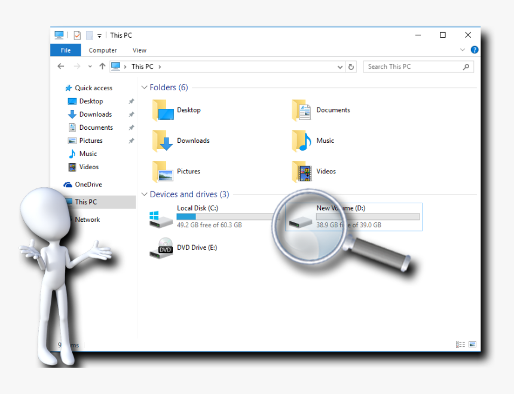514x394 pixels.
Task: Open the Quick Access Toolbar customize dropdown
Action: pyautogui.click(x=99, y=35)
